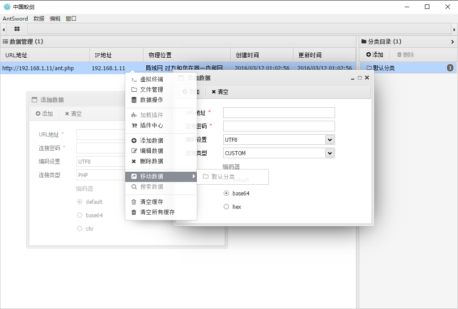Select base64 encoder in back 添加数据 window
The width and height of the screenshot is (458, 309).
[x=80, y=215]
